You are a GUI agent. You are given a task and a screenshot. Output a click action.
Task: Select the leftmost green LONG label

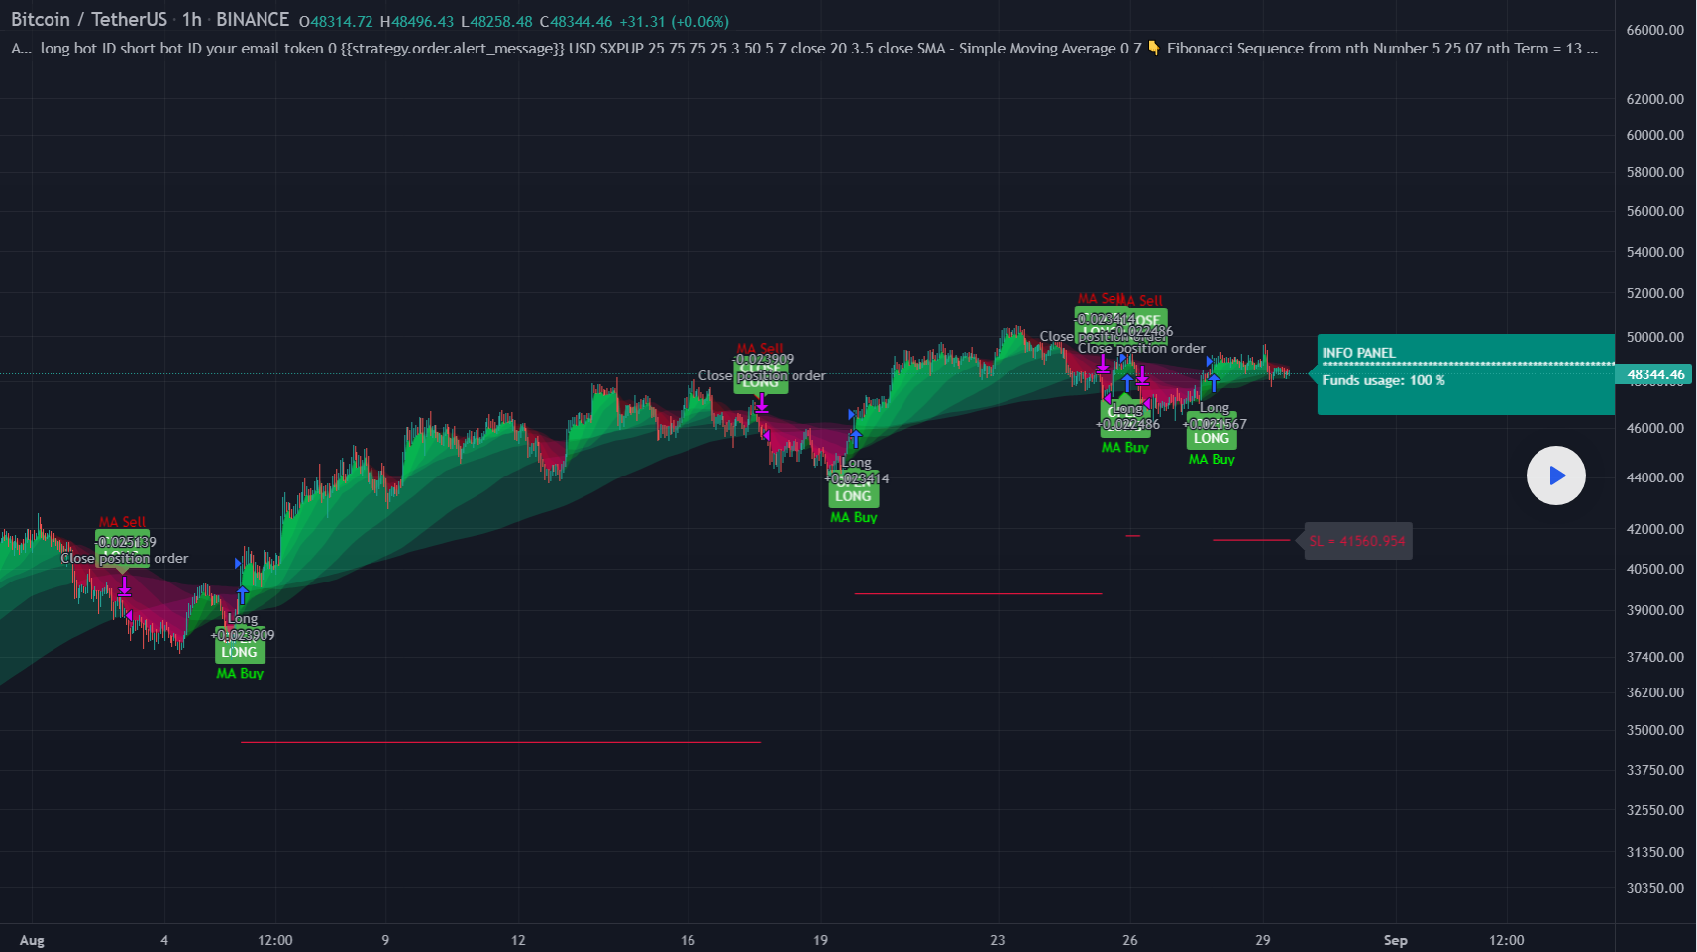coord(240,652)
